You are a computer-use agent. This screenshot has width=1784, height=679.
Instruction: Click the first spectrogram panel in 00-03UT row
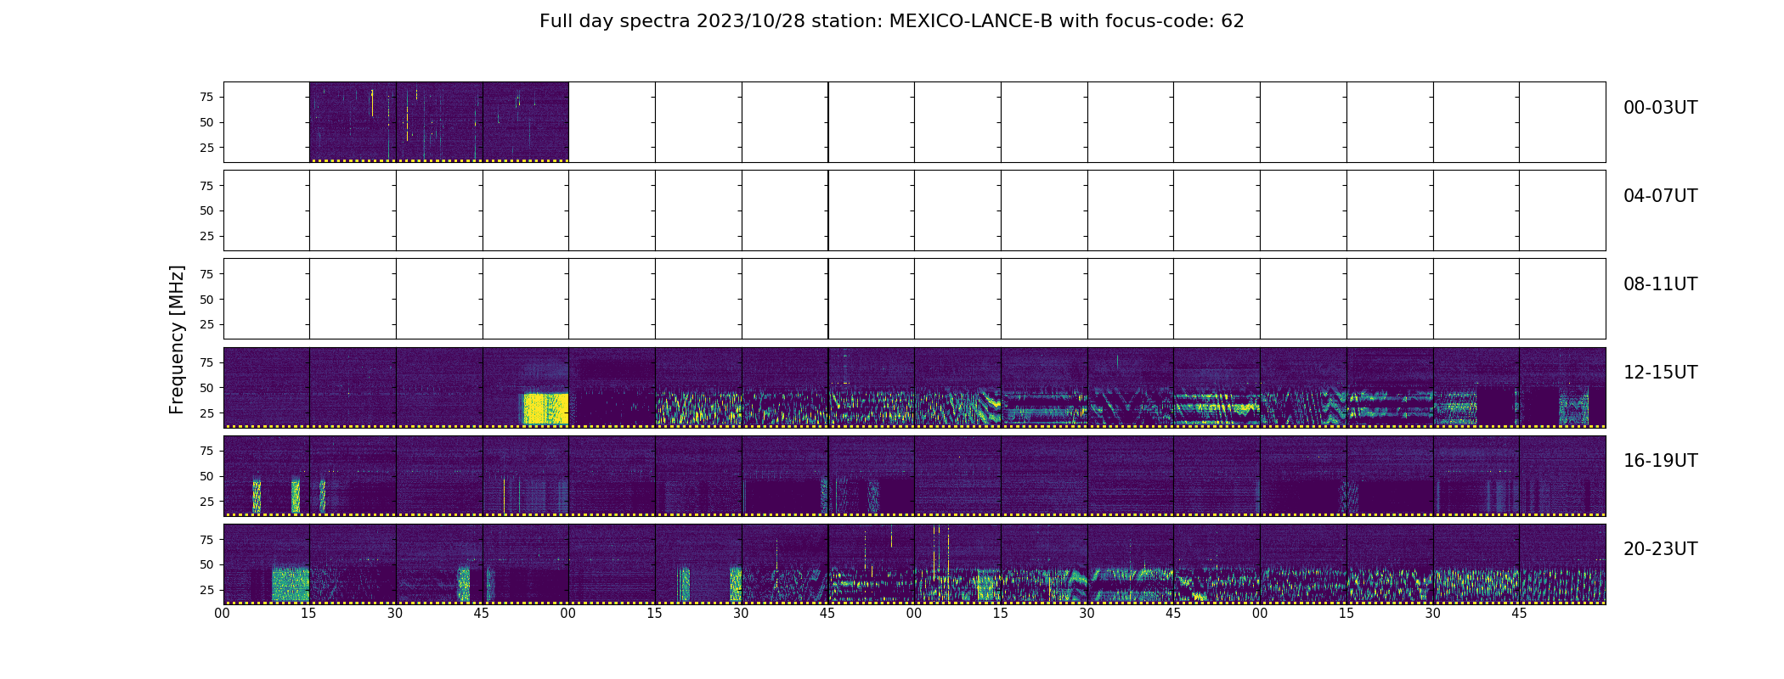coord(353,122)
